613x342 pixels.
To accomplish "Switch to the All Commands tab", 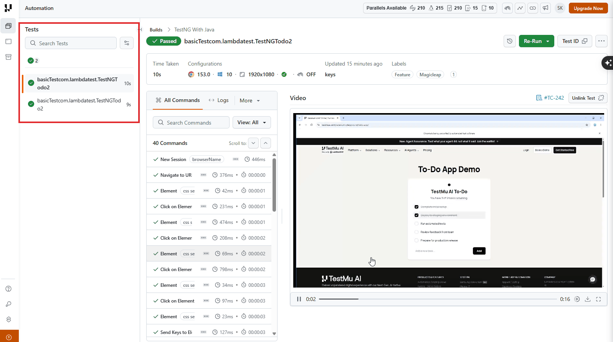I will [x=178, y=100].
